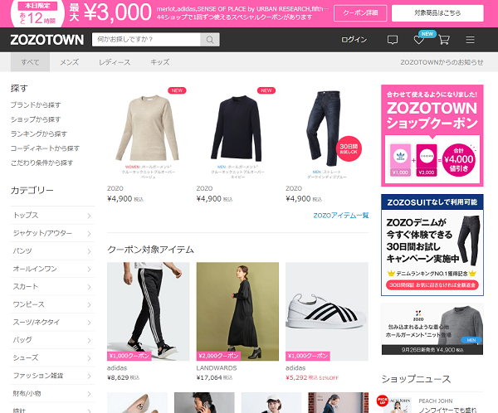Screen dimensions: 498x413
Task: Click the search magnifier icon
Action: (210, 40)
